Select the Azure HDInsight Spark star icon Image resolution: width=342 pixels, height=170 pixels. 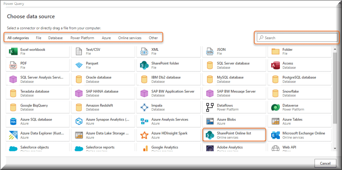pos(144,135)
